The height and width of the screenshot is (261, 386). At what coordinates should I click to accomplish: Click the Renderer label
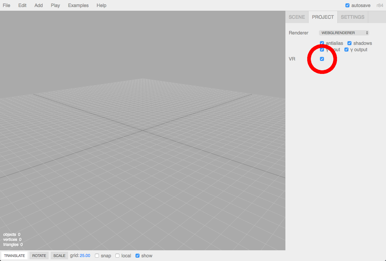point(298,33)
